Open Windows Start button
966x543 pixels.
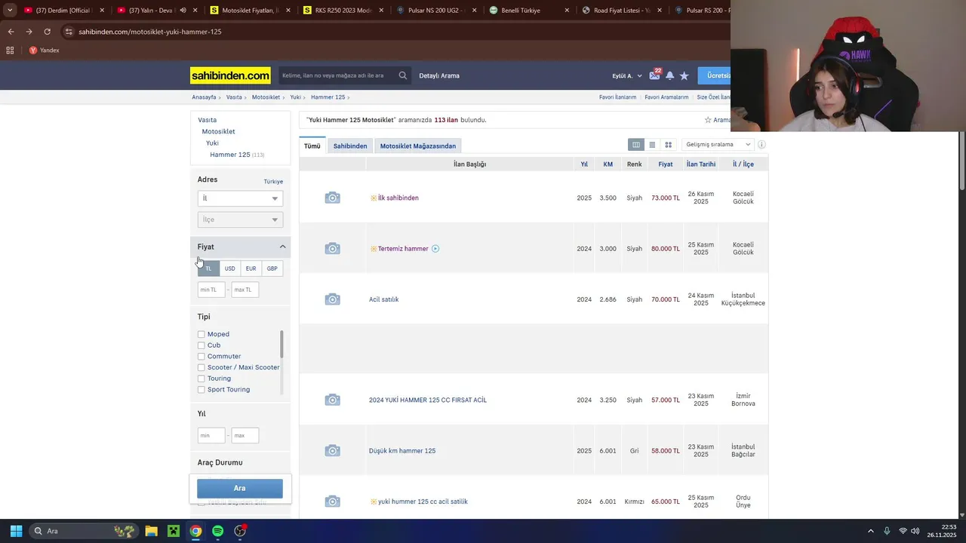point(16,531)
